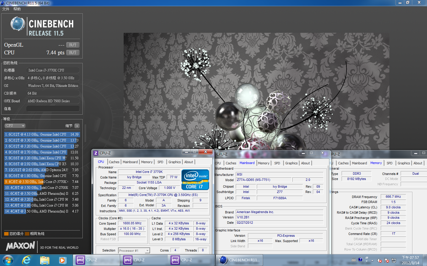
Task: Open Windows Explorer folder icon on taskbar
Action: coord(44,260)
